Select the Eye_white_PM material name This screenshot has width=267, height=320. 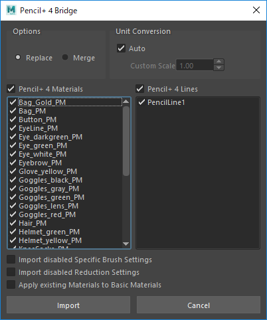tap(43, 154)
